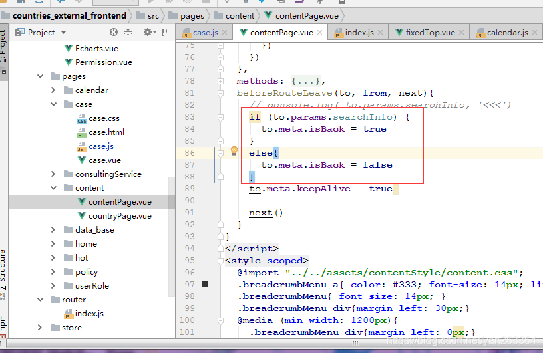543x353 pixels.
Task: Expand the home folder
Action: point(53,243)
